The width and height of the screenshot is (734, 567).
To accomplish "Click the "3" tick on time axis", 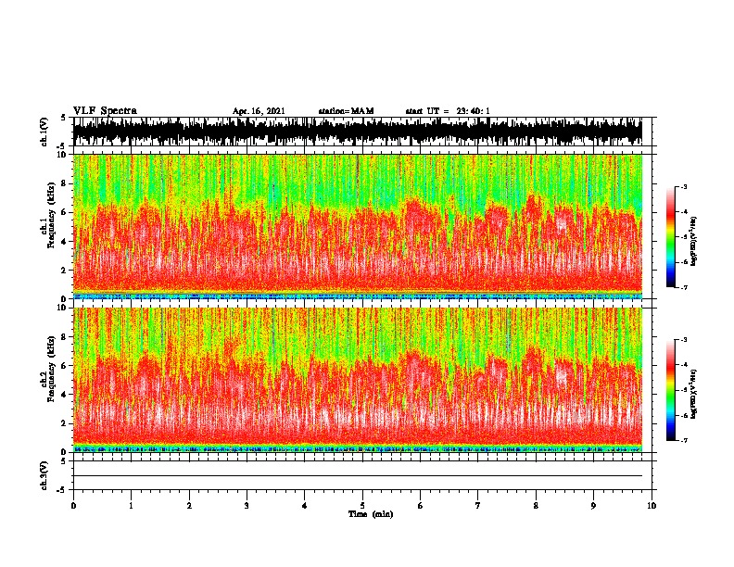I will coord(247,506).
